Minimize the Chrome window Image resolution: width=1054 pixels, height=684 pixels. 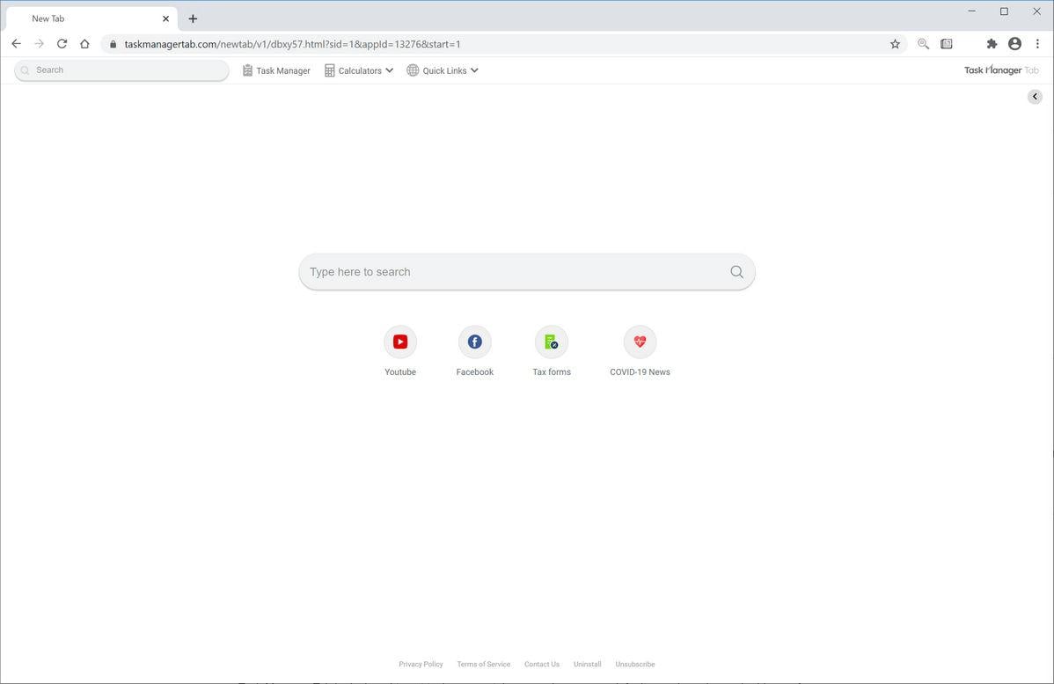pyautogui.click(x=971, y=11)
